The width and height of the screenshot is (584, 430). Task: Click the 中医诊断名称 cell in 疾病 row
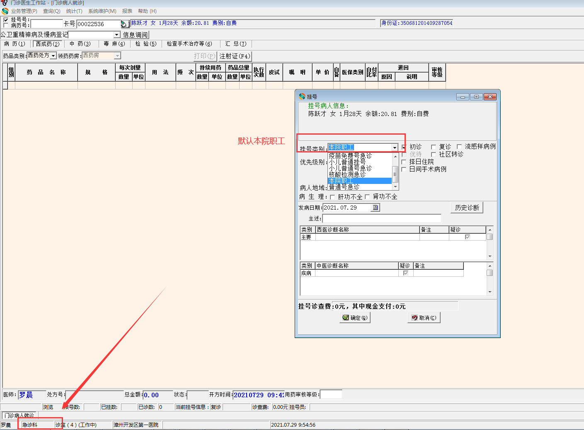tap(357, 273)
